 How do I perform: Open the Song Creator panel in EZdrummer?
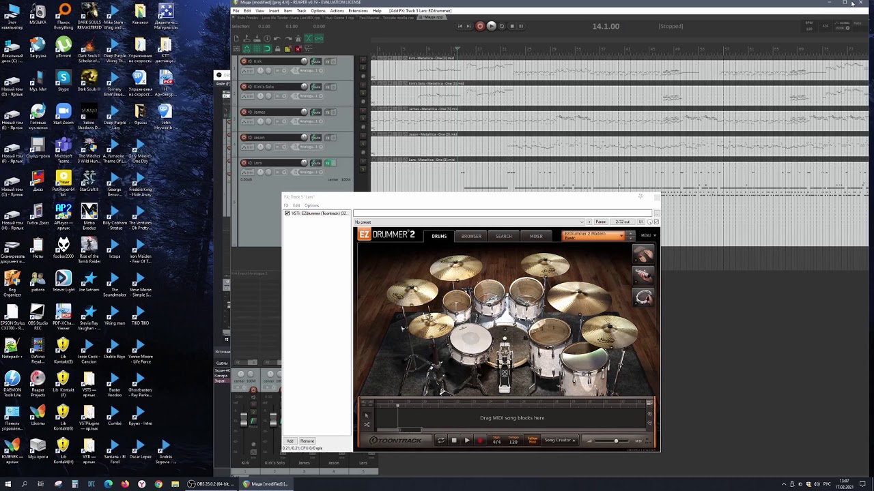coord(560,441)
